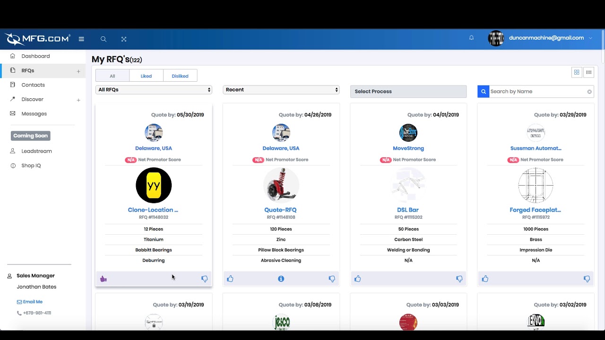Open Contacts in sidebar
The image size is (605, 340).
(33, 85)
